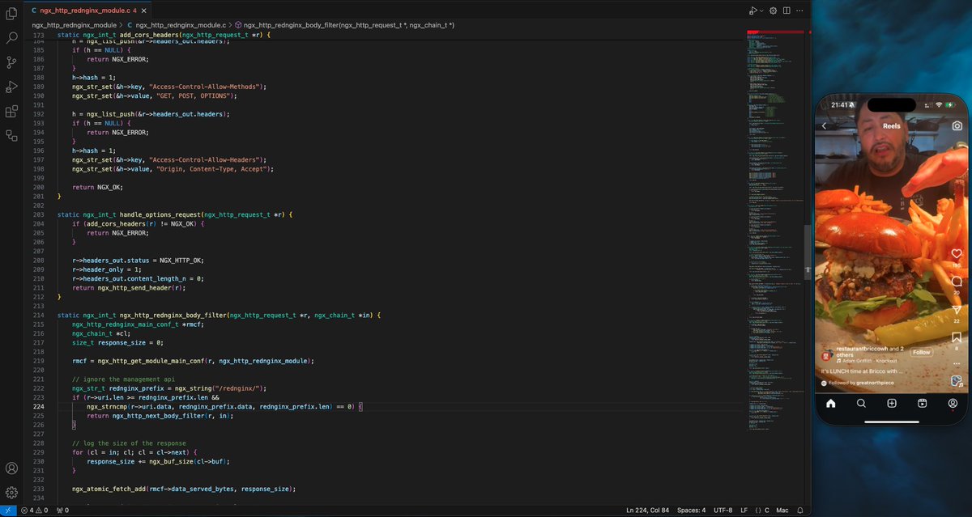Toggle the split editor layout icon
Viewport: 972px width, 517px height.
click(786, 11)
